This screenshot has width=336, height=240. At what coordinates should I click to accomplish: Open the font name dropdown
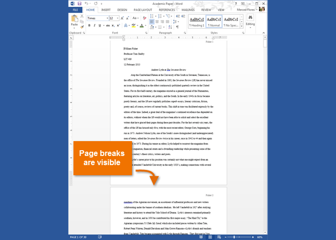tap(107, 18)
